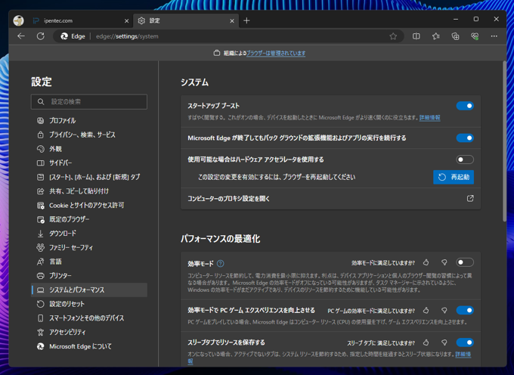The width and height of the screenshot is (514, 375).
Task: Open Browser essentials heart icon
Action: pyautogui.click(x=475, y=36)
